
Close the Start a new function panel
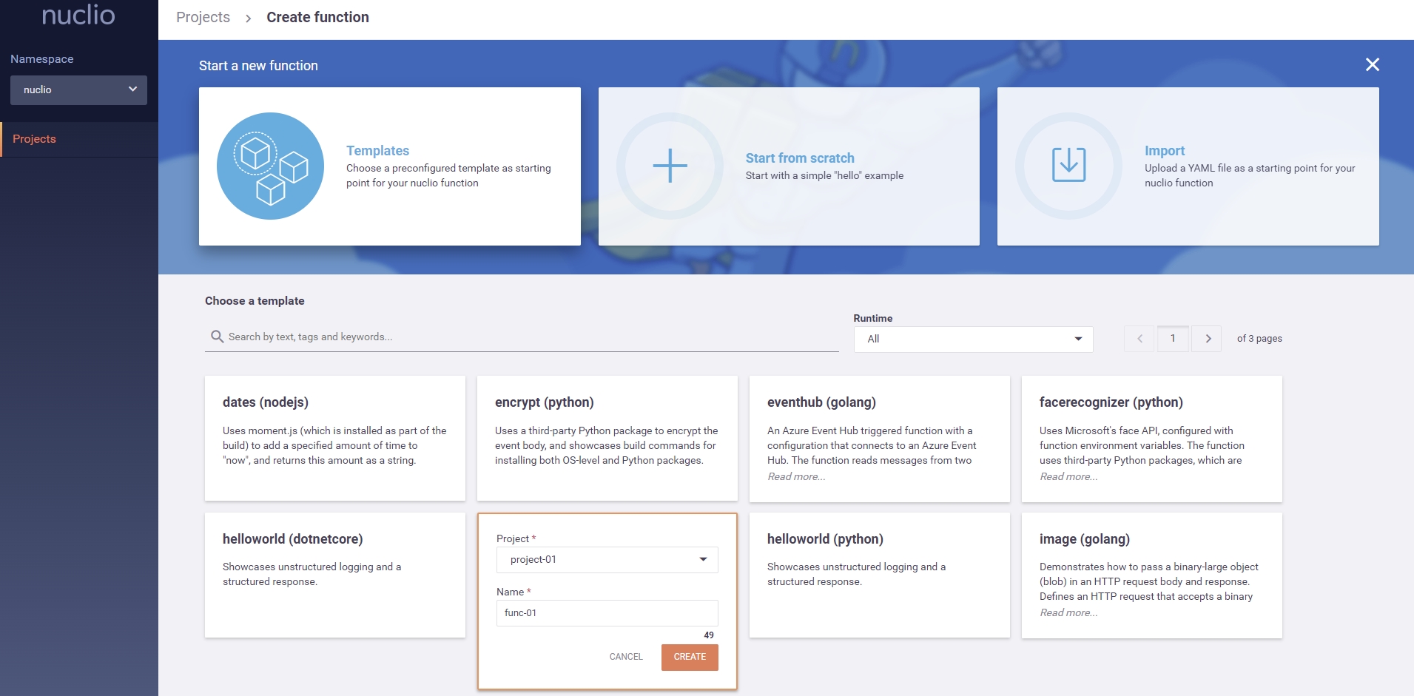tap(1372, 65)
